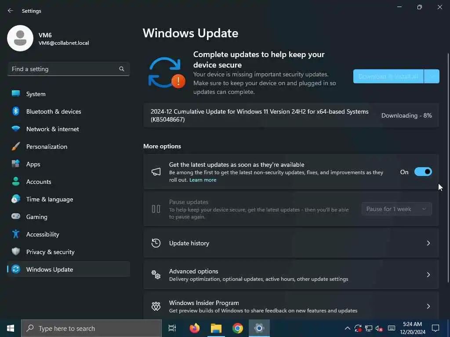Launch Google Chrome from the taskbar
Viewport: 450px width, 337px height.
coord(238,328)
